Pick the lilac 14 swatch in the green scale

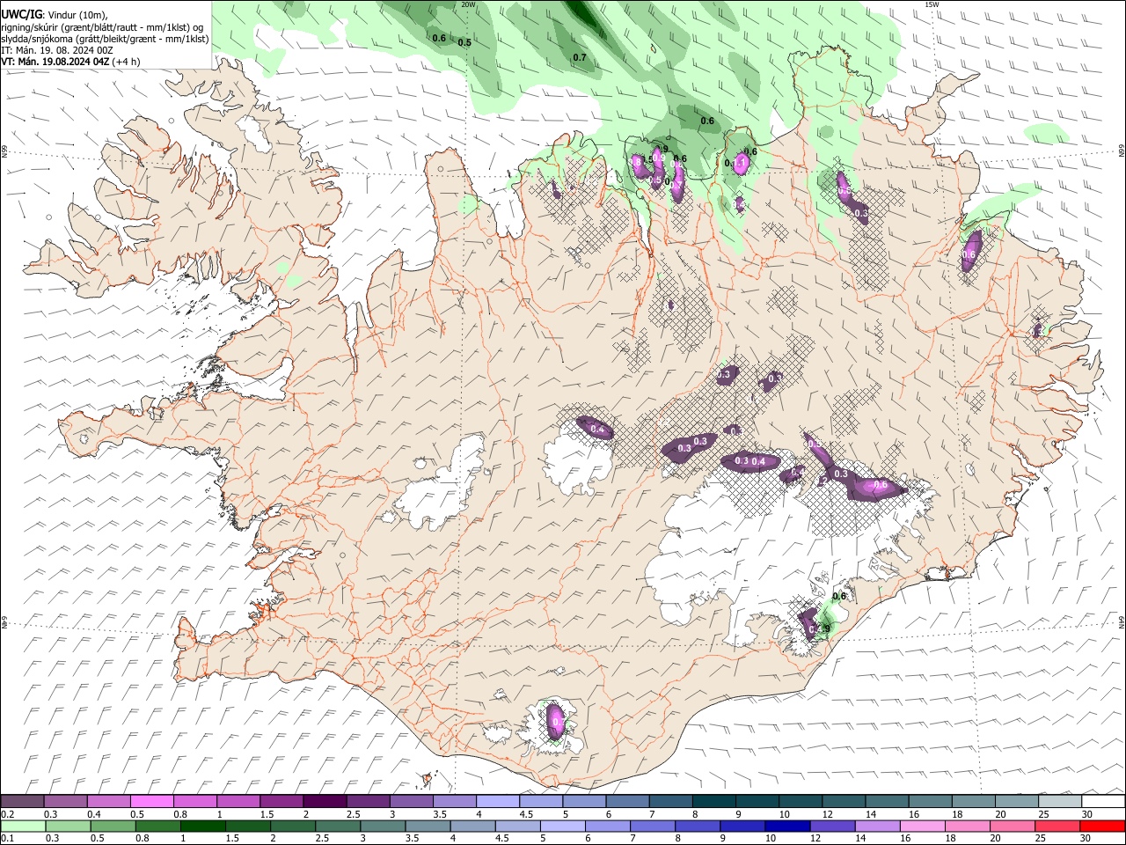pyautogui.click(x=879, y=826)
